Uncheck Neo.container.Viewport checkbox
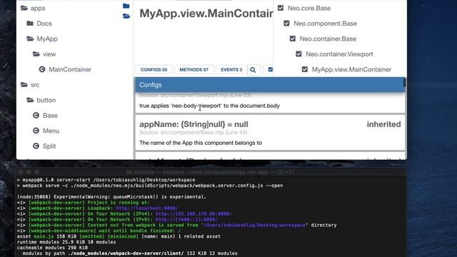The image size is (457, 257). pyautogui.click(x=298, y=54)
